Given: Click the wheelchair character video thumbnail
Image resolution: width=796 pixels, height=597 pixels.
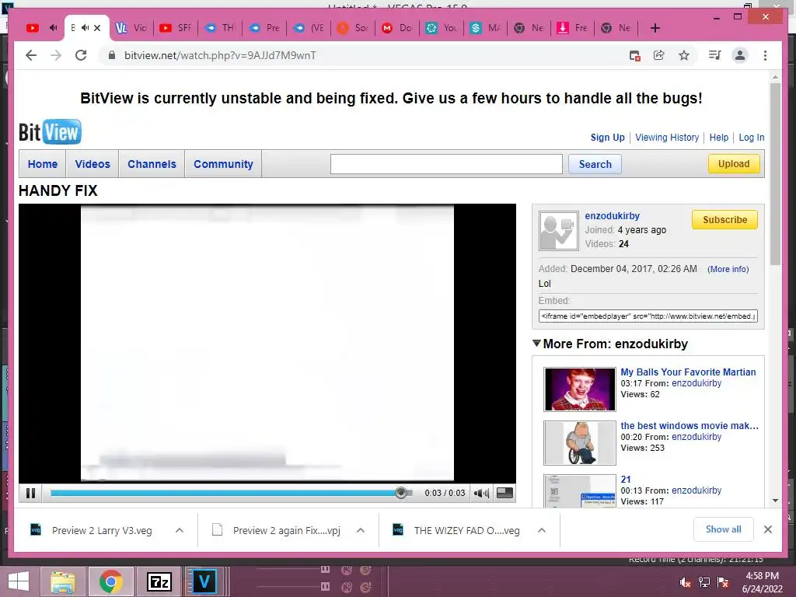Looking at the screenshot, I should (580, 443).
